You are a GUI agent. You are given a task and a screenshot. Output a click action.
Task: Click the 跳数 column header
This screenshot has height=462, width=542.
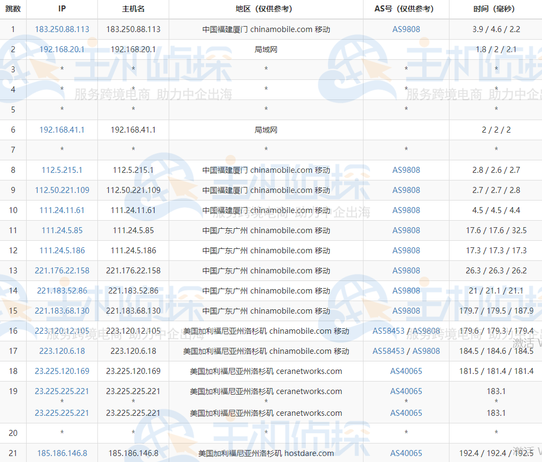click(13, 9)
